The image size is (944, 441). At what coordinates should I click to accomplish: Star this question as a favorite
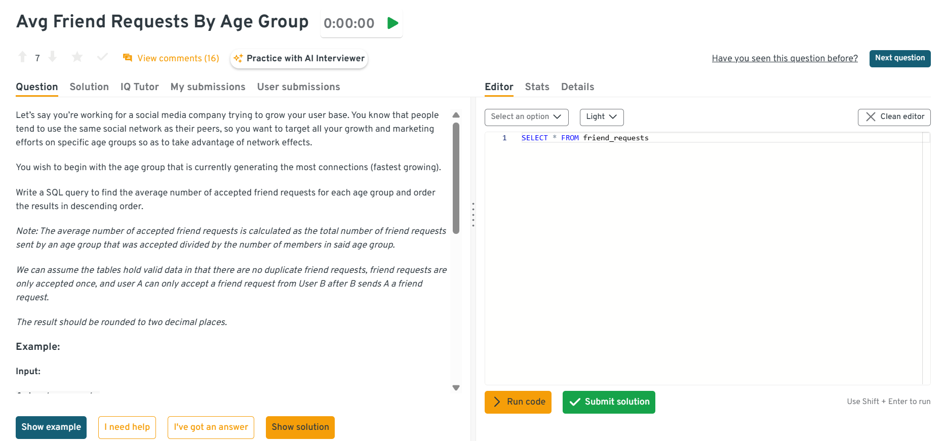tap(77, 57)
